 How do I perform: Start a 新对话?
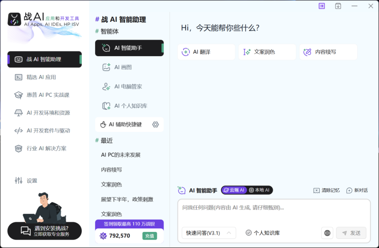(x=357, y=190)
